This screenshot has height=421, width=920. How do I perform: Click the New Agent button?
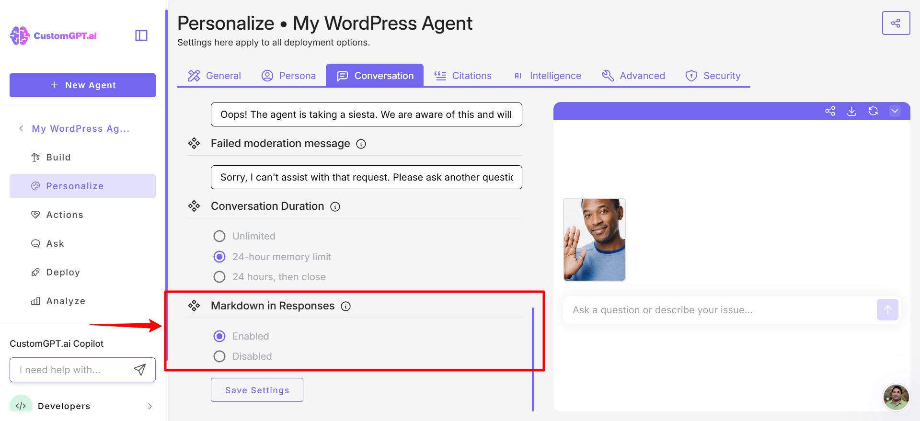(x=82, y=85)
